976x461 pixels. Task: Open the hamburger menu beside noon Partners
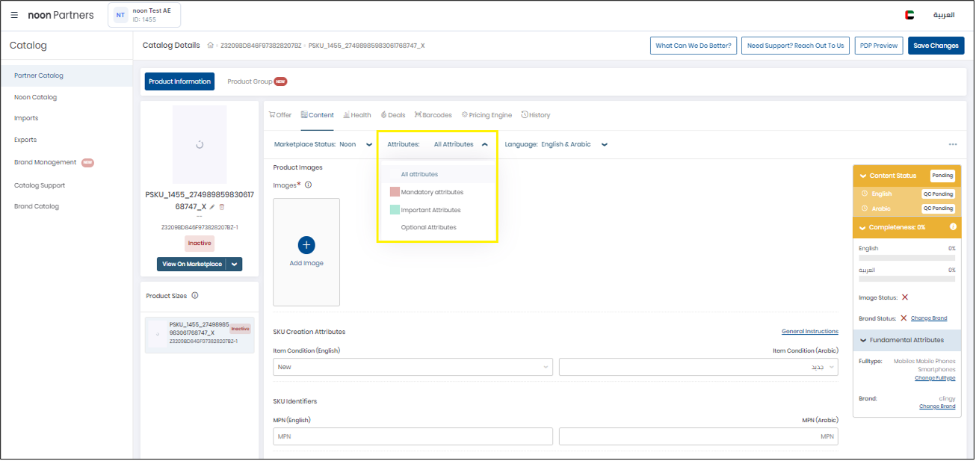coord(14,15)
